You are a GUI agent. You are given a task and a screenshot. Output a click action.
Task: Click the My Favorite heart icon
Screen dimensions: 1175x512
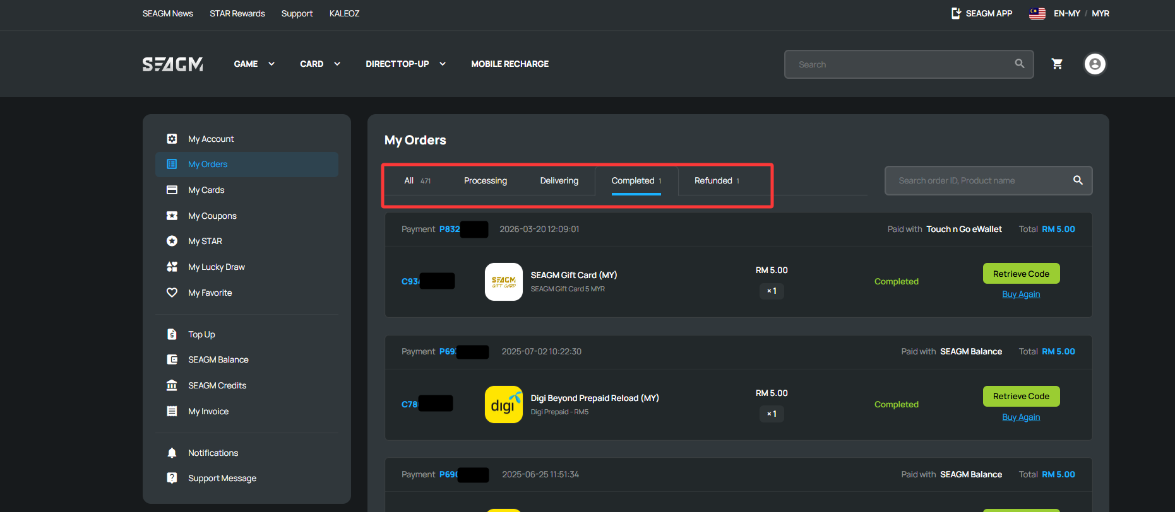pos(172,293)
